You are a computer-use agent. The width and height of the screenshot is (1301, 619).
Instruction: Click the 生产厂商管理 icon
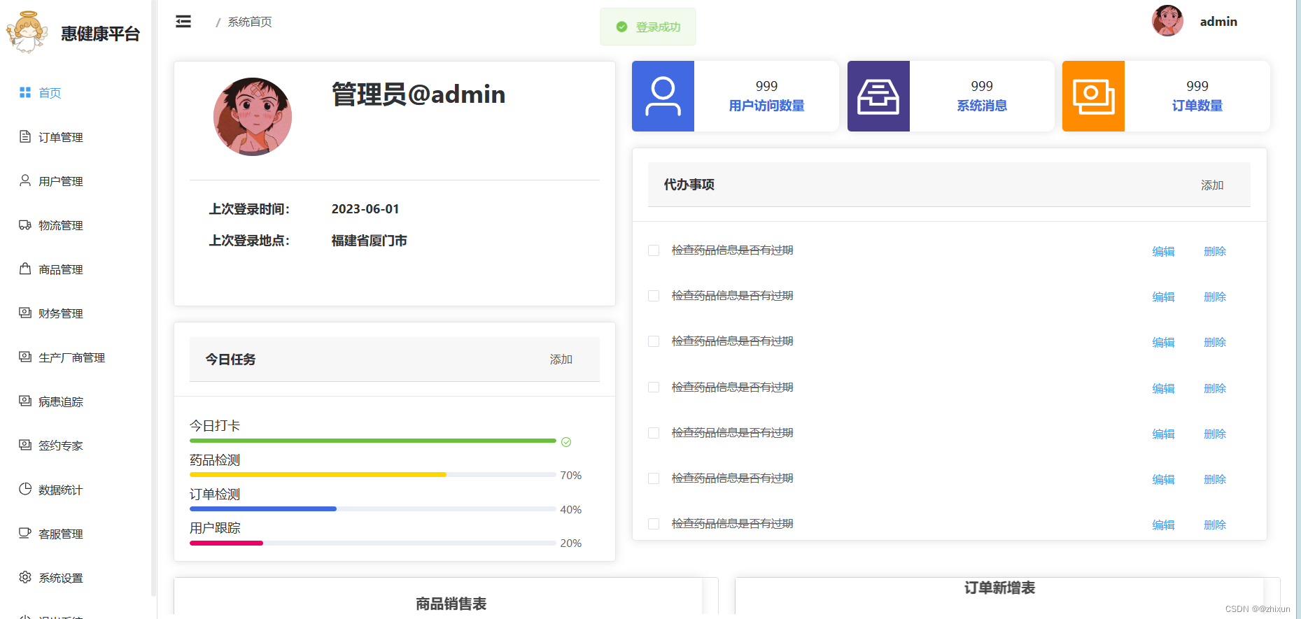(25, 357)
